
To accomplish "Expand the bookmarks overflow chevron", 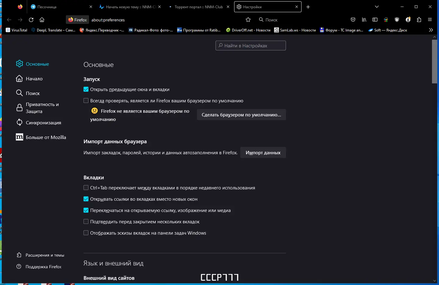I will [x=431, y=30].
